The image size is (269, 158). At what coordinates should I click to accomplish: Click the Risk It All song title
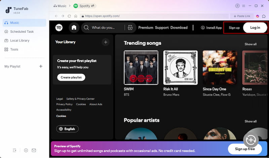pyautogui.click(x=170, y=89)
